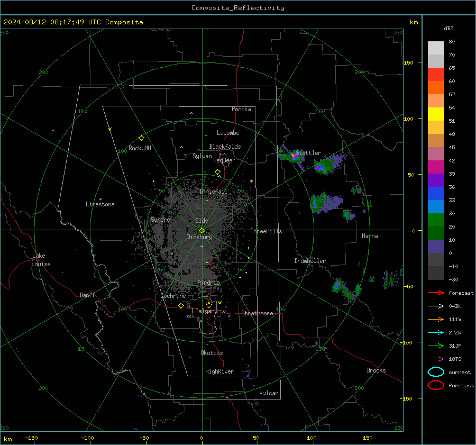
Task: Click the green 31JP arrow icon
Action: [436, 346]
